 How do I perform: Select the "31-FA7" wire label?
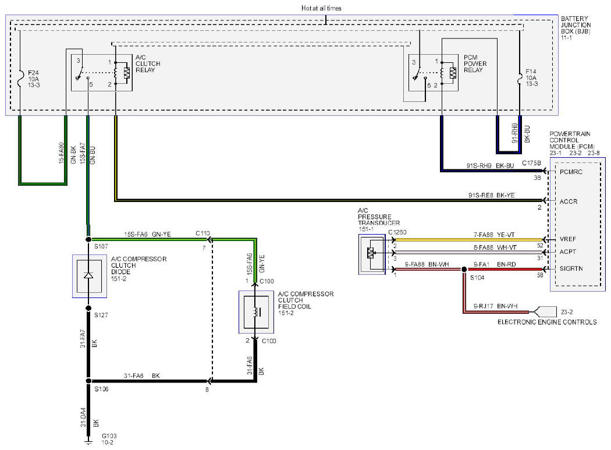83,339
